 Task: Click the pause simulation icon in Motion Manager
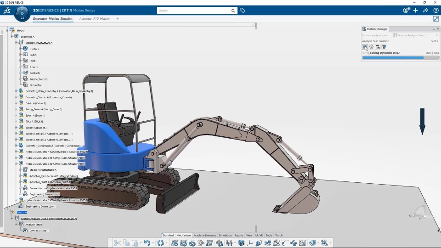point(365,47)
